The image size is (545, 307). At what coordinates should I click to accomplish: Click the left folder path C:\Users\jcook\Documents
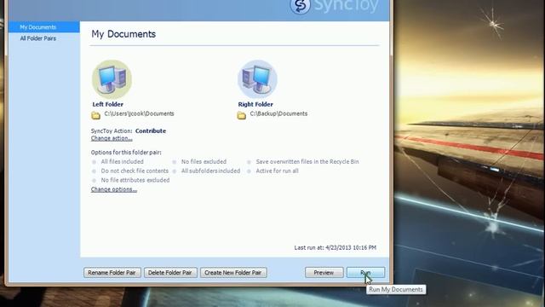[139, 113]
